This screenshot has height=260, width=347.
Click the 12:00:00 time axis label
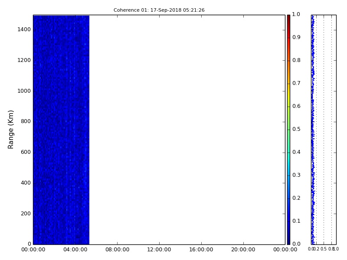tap(159, 250)
